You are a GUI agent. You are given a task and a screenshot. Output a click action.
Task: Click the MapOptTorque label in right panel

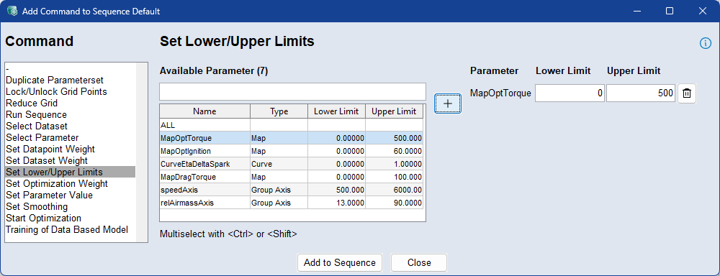pos(500,93)
